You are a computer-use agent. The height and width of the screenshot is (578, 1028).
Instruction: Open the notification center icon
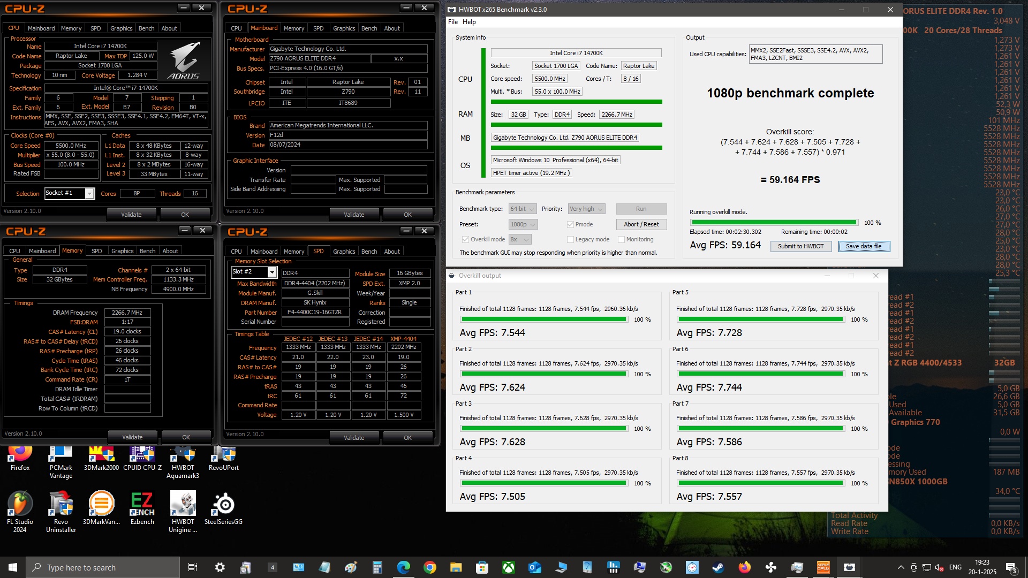click(x=1011, y=567)
